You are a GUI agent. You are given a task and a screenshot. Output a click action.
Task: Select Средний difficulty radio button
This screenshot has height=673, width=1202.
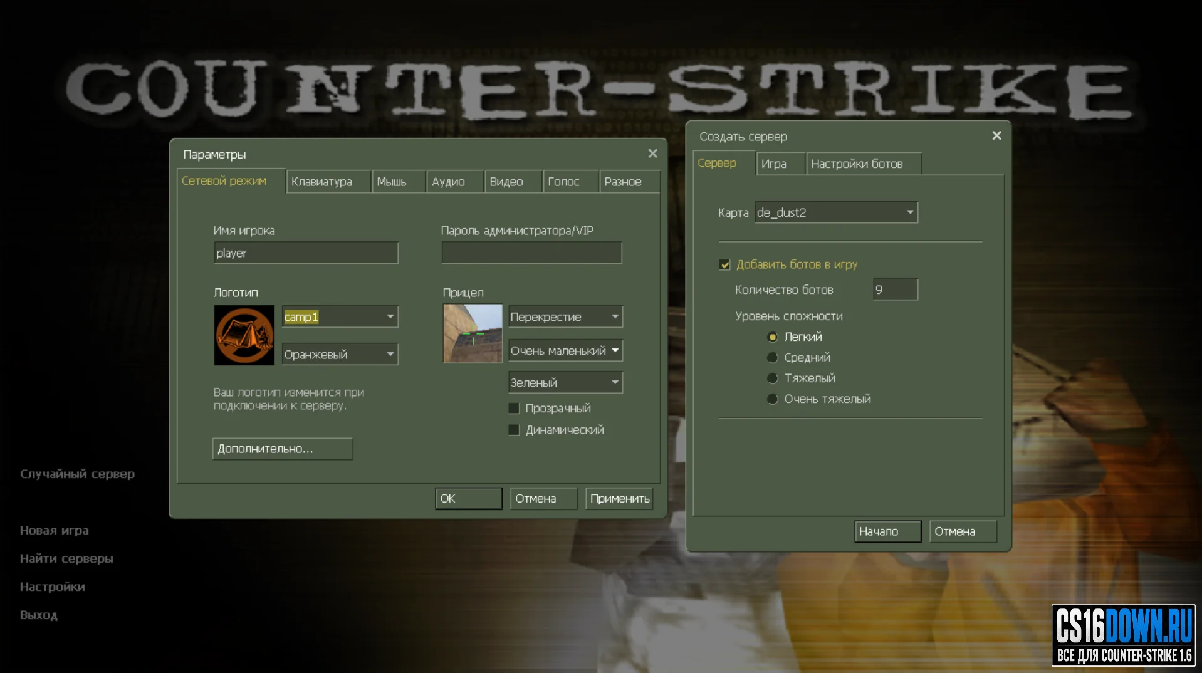(x=772, y=358)
